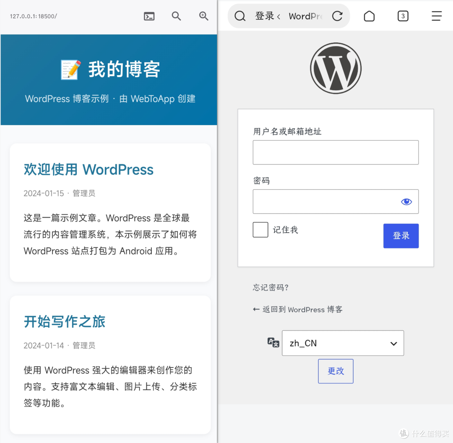Screen dimensions: 453x443
Task: Click the WordPress logo
Action: 336,68
